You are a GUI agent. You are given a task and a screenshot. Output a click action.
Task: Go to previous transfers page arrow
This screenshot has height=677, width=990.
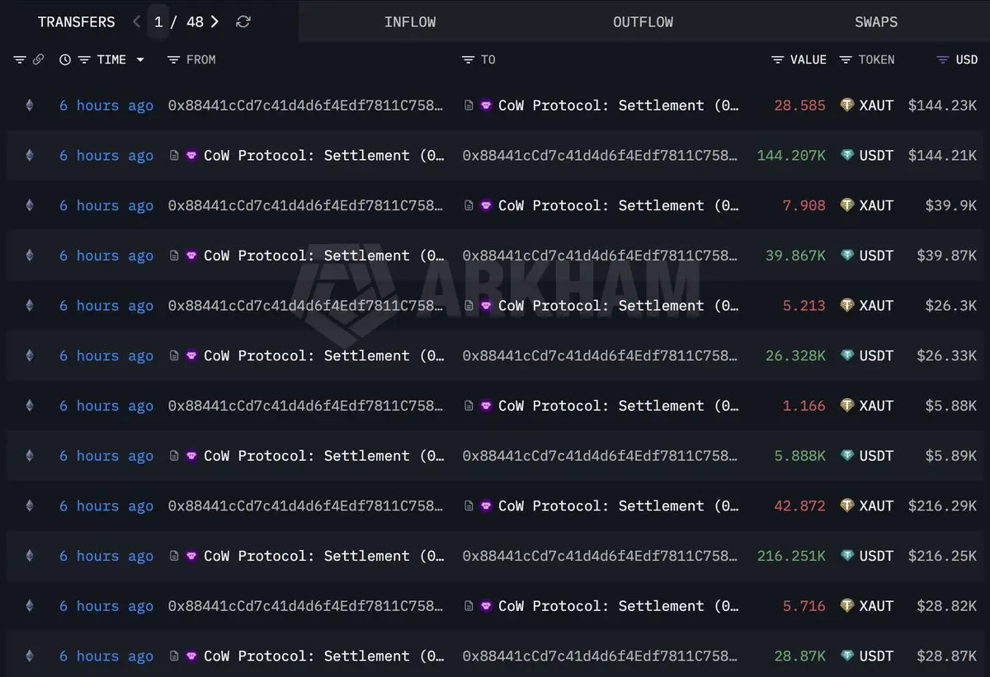tap(137, 22)
